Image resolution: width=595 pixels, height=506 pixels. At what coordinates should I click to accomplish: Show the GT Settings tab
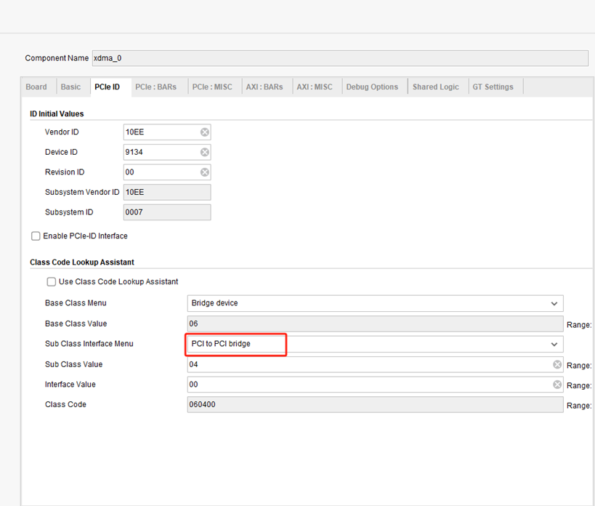pos(493,87)
